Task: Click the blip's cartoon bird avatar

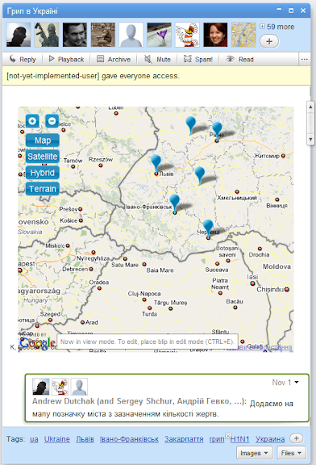Action: pos(60,387)
